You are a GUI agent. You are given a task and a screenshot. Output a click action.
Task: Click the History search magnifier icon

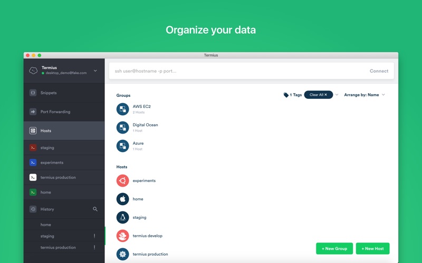click(95, 209)
